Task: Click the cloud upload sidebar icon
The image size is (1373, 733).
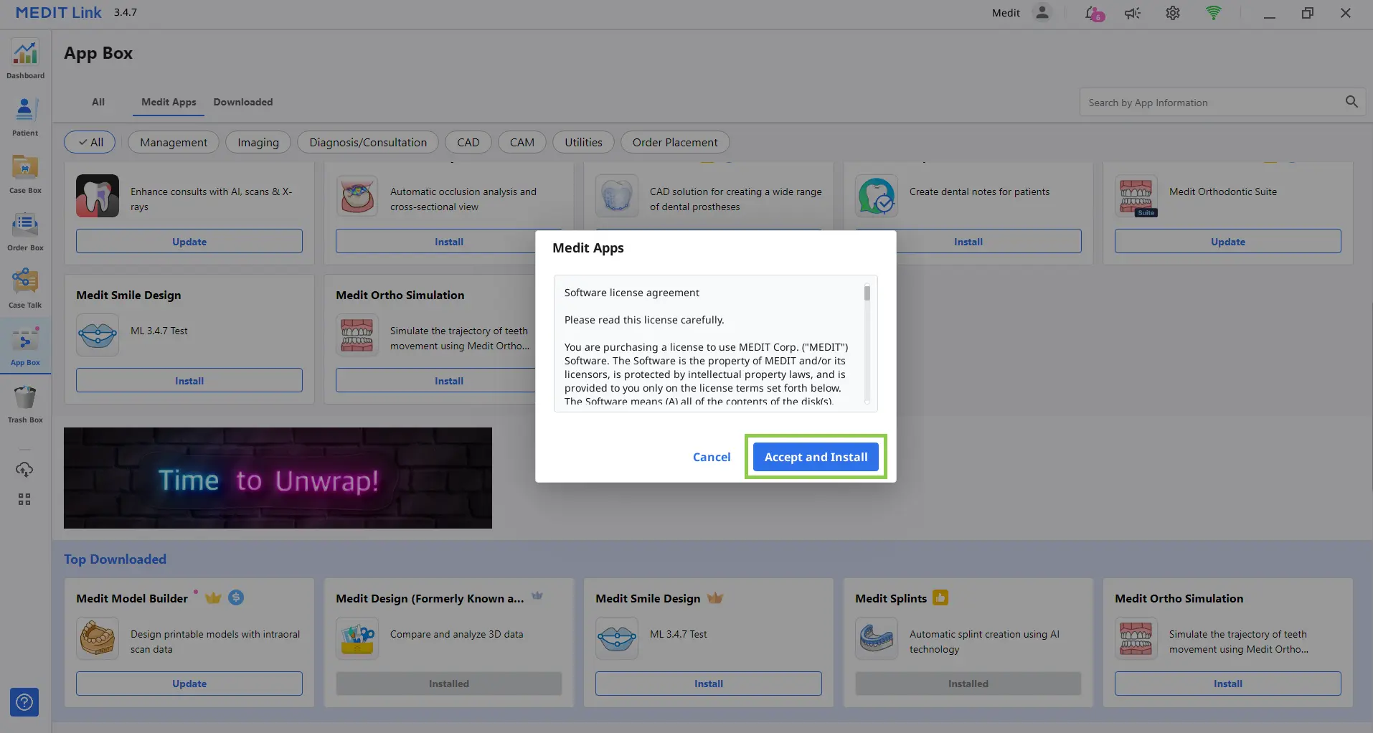Action: [24, 470]
